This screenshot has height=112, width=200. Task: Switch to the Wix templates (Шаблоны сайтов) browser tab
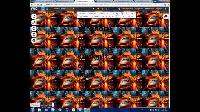click(x=65, y=1)
